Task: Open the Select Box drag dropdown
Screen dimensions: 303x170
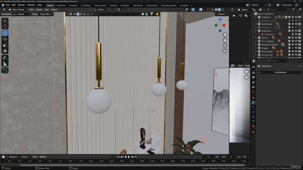Action: (46, 14)
